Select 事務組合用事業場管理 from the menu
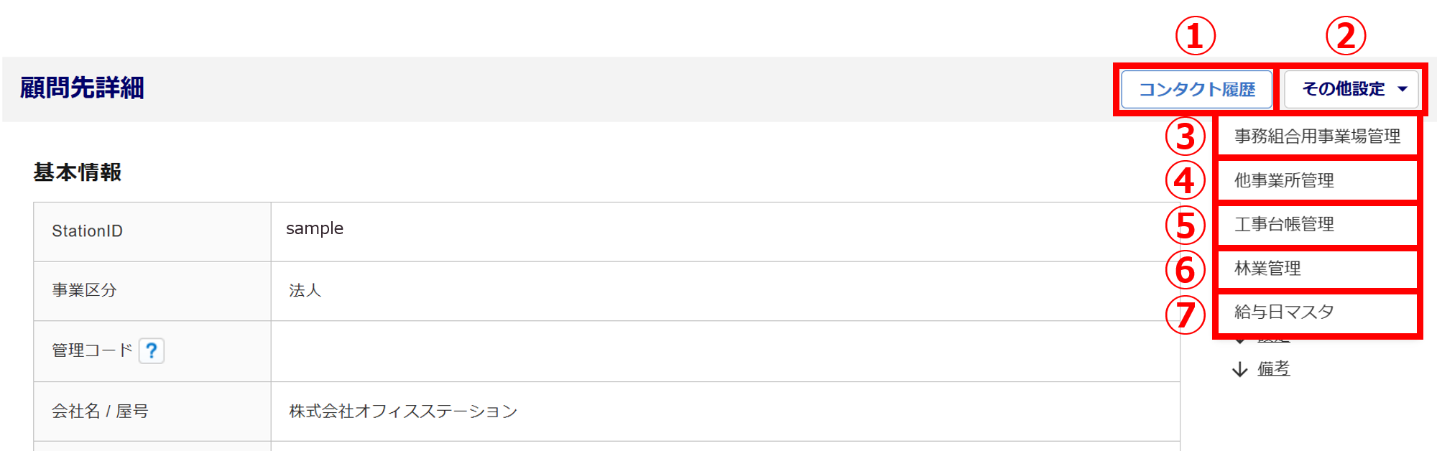The image size is (1437, 451). 1317,136
